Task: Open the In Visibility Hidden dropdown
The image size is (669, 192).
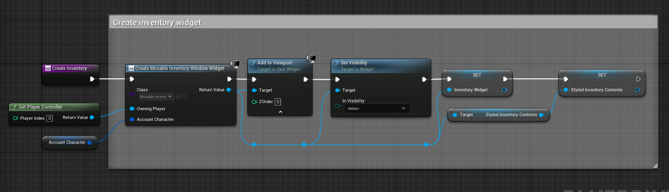Action: 377,108
